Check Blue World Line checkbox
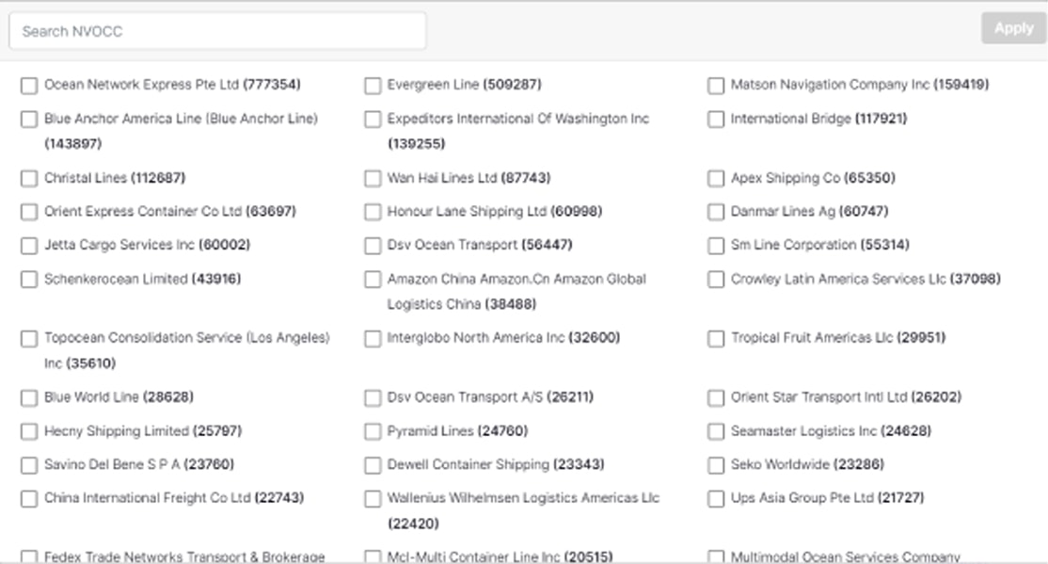 coord(29,398)
